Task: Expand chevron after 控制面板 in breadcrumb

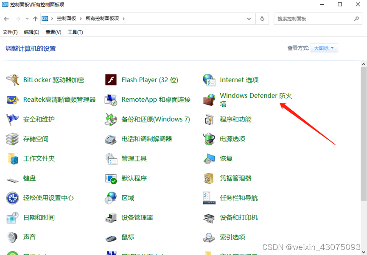Action: point(81,19)
